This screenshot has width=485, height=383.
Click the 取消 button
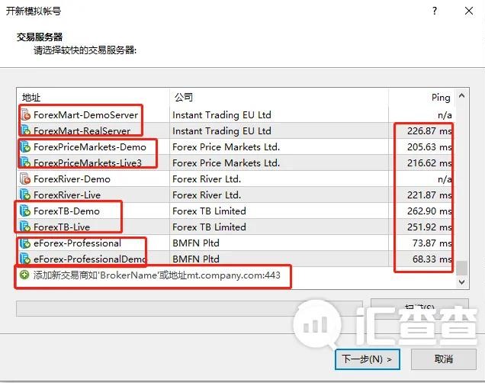pos(444,359)
